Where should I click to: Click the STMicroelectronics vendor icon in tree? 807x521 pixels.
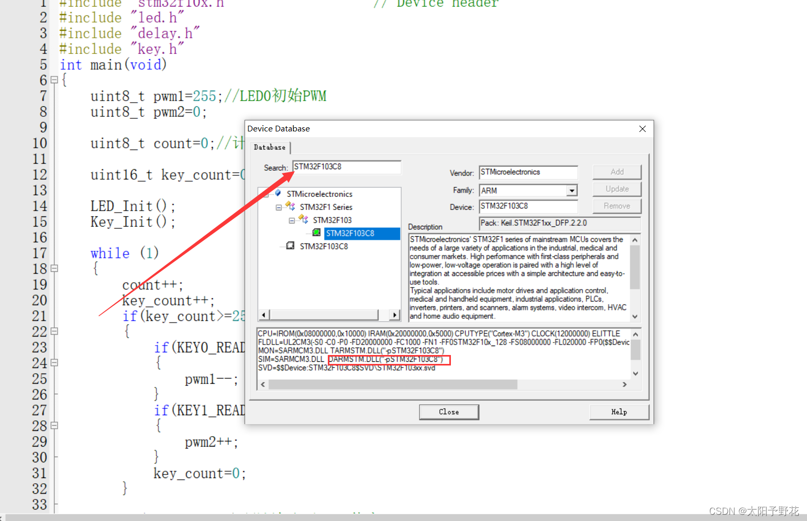278,193
